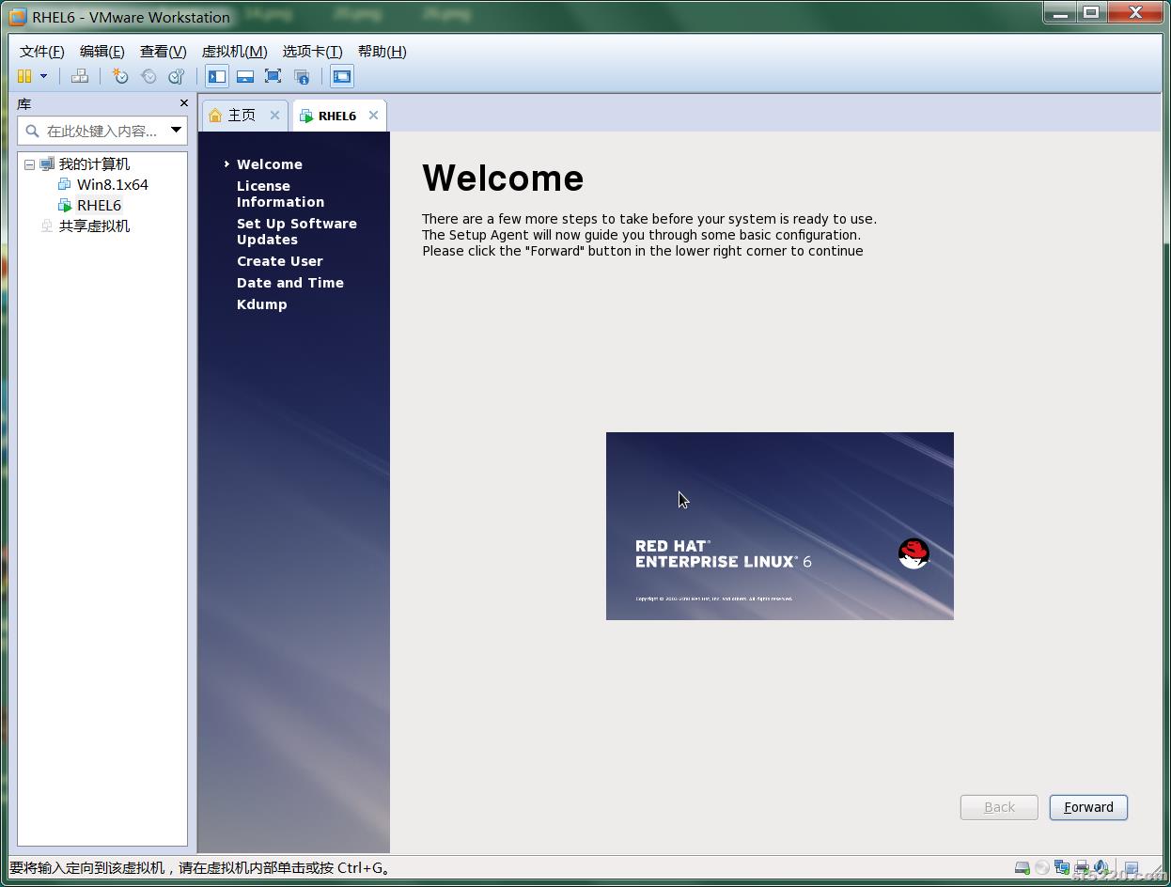Click the hard disk status bar icon
The width and height of the screenshot is (1171, 887).
1022,867
